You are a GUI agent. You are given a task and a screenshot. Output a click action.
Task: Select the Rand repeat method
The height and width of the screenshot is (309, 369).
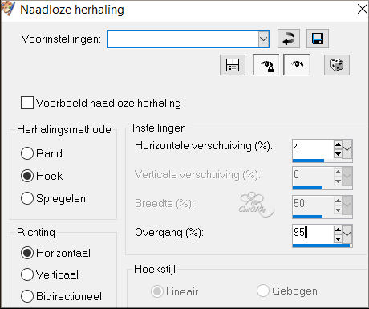pos(27,153)
